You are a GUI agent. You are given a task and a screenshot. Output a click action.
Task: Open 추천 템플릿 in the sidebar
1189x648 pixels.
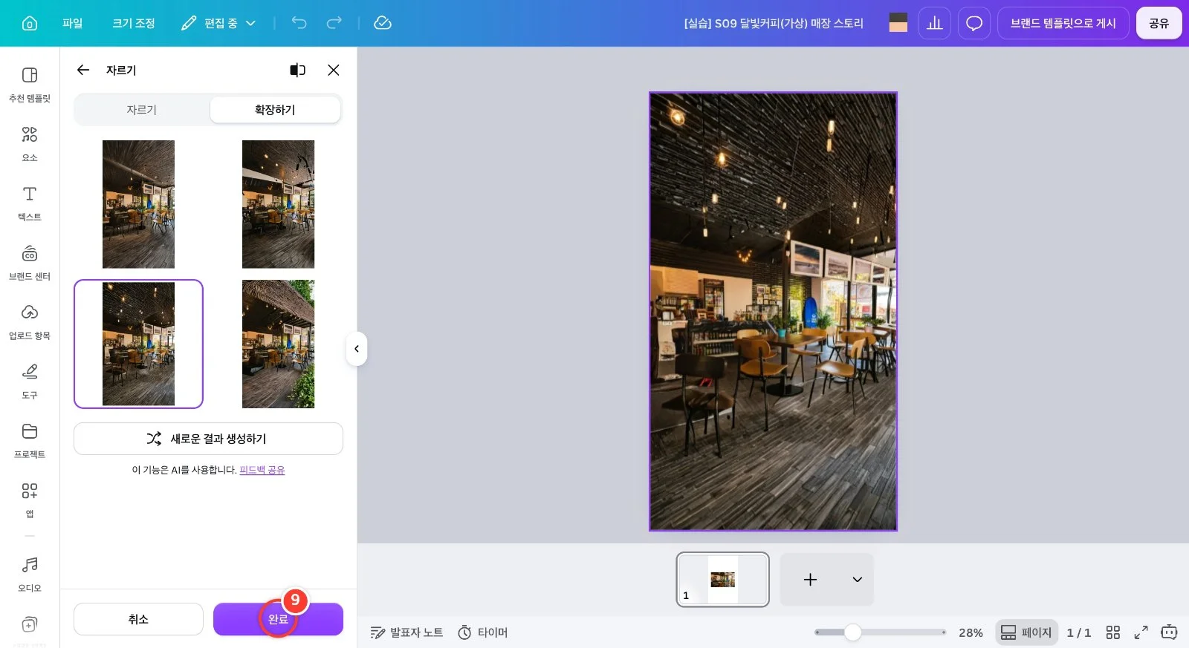tap(30, 85)
